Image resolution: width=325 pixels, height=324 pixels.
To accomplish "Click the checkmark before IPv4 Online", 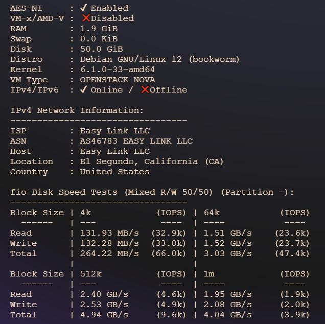I will click(x=83, y=89).
